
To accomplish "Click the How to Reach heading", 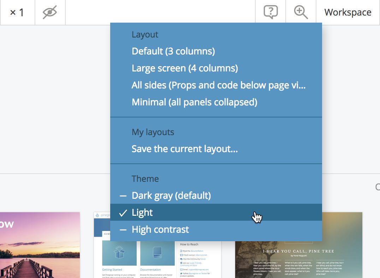I will 189,244.
